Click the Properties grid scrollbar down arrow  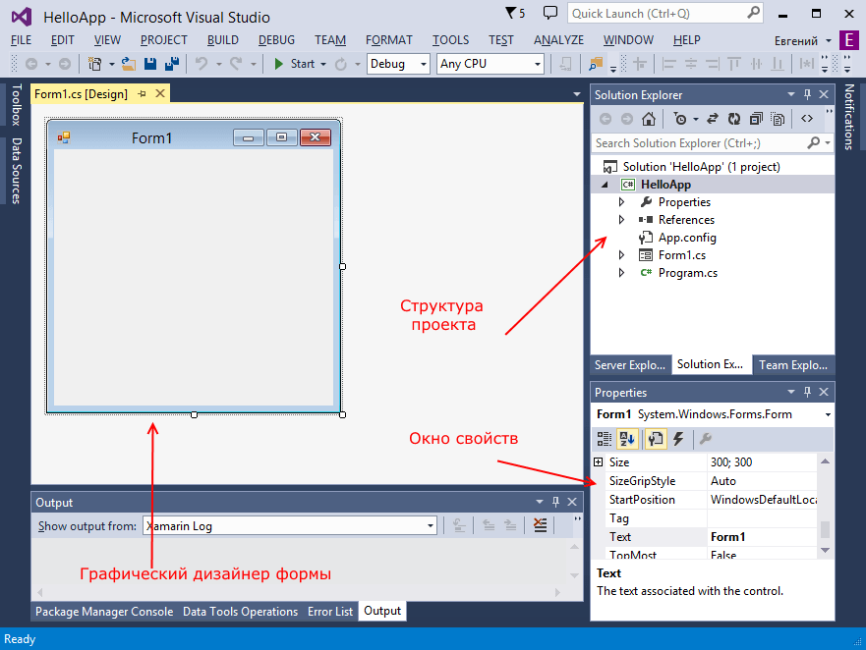pos(825,550)
